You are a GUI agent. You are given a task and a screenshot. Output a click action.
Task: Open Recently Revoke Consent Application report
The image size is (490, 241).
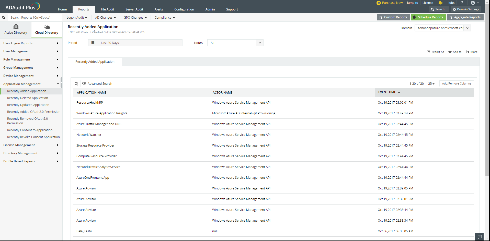coord(33,137)
